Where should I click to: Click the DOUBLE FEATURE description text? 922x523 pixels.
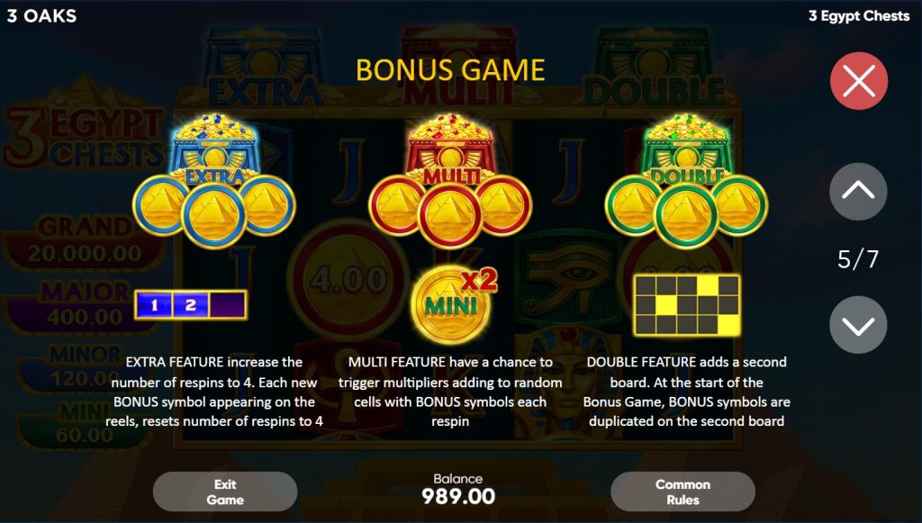686,392
